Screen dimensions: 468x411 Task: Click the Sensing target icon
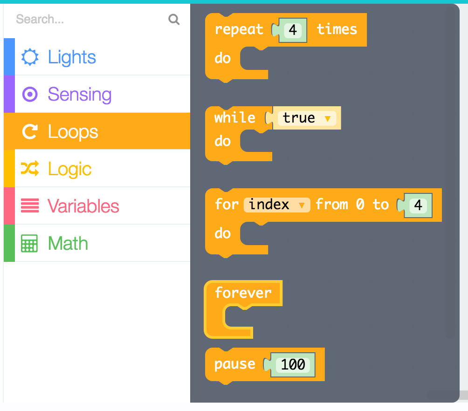pos(30,95)
